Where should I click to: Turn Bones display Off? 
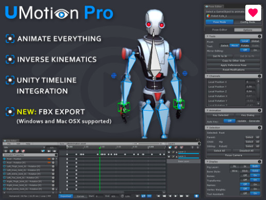pos(245,176)
